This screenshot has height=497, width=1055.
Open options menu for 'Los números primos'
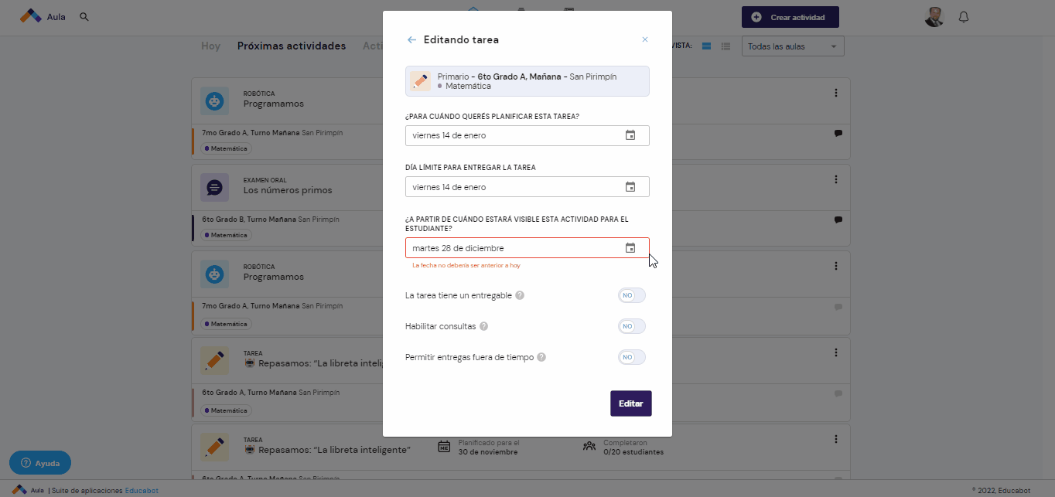point(836,179)
